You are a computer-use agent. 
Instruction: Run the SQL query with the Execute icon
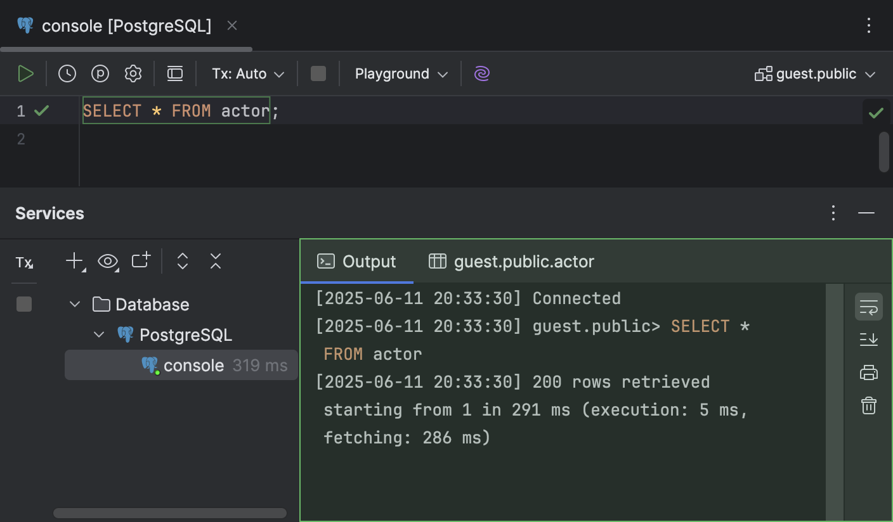[x=26, y=73]
